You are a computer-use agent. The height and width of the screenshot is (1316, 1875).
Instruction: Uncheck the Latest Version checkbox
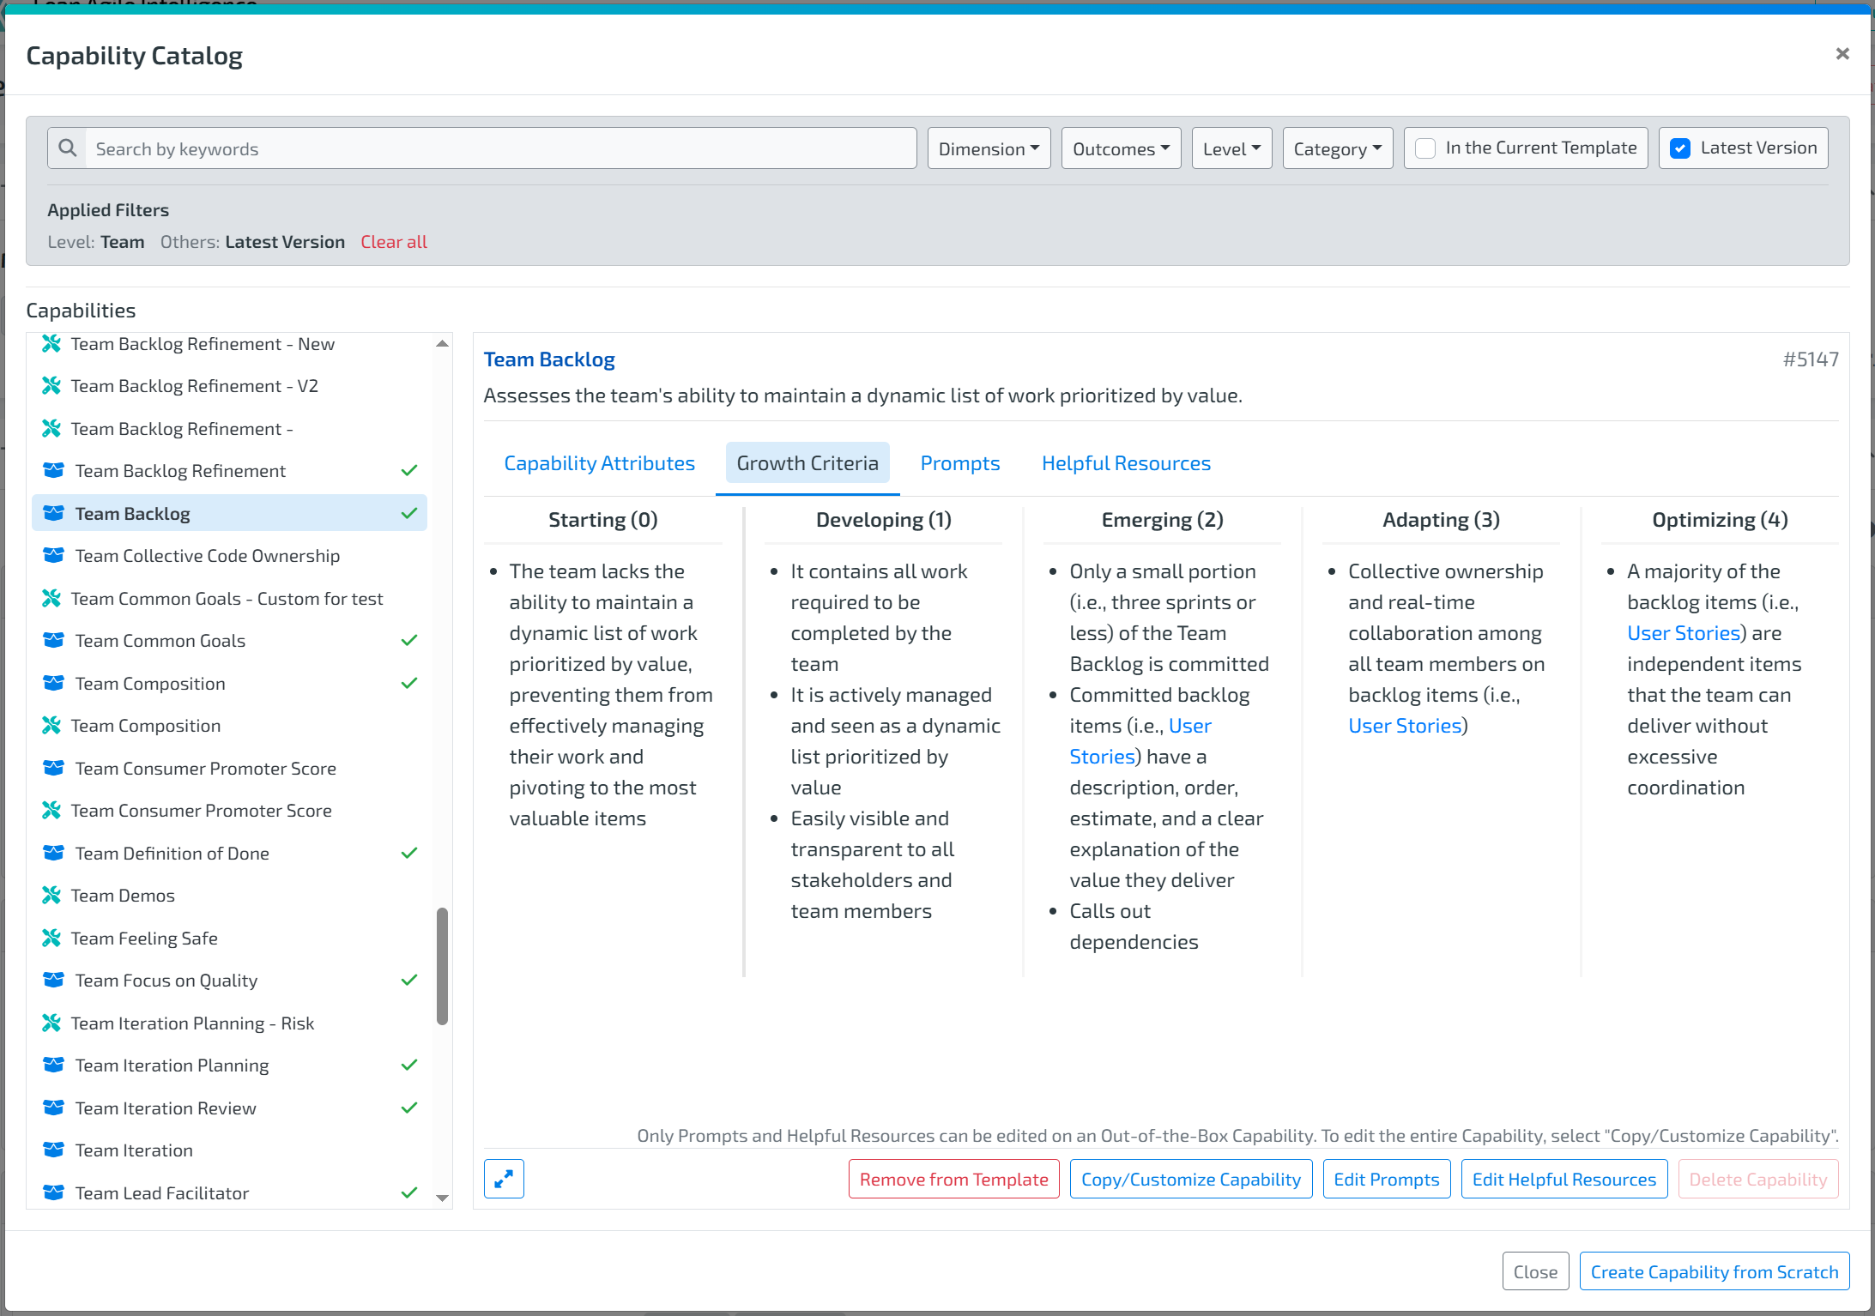click(1680, 148)
